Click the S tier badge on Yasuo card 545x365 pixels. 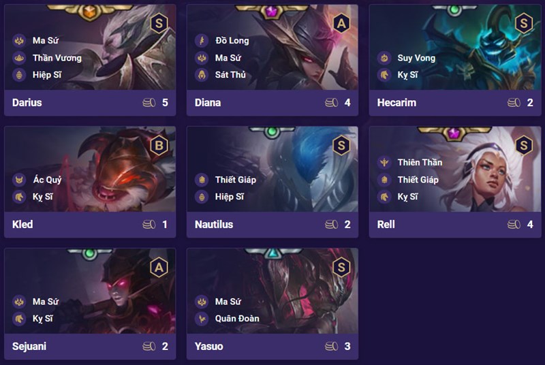click(341, 267)
